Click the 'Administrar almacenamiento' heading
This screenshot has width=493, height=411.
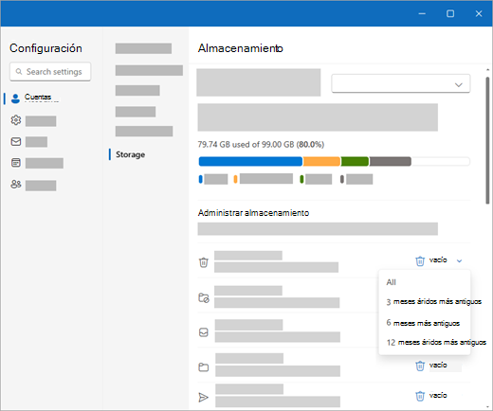(x=253, y=213)
